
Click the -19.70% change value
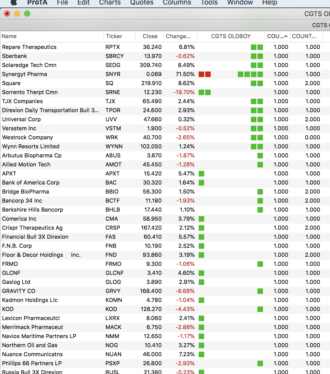click(x=184, y=92)
